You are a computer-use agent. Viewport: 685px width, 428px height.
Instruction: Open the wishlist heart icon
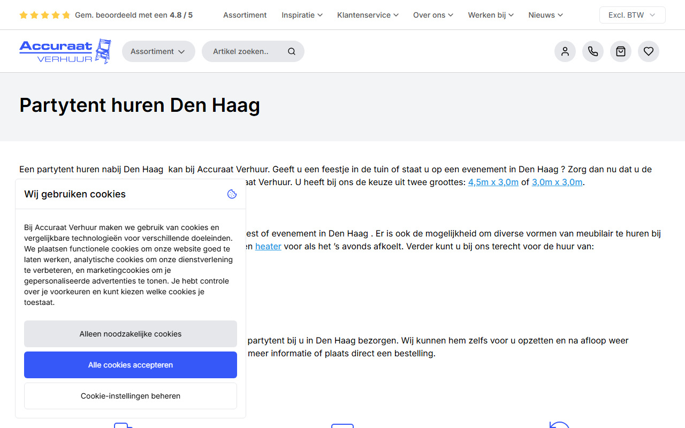coord(649,51)
